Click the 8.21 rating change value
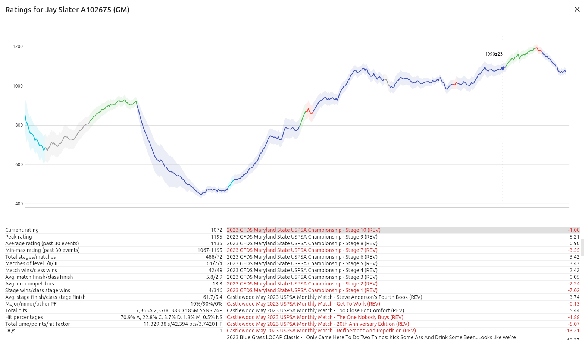Viewport: 585px width, 344px height. pyautogui.click(x=575, y=237)
